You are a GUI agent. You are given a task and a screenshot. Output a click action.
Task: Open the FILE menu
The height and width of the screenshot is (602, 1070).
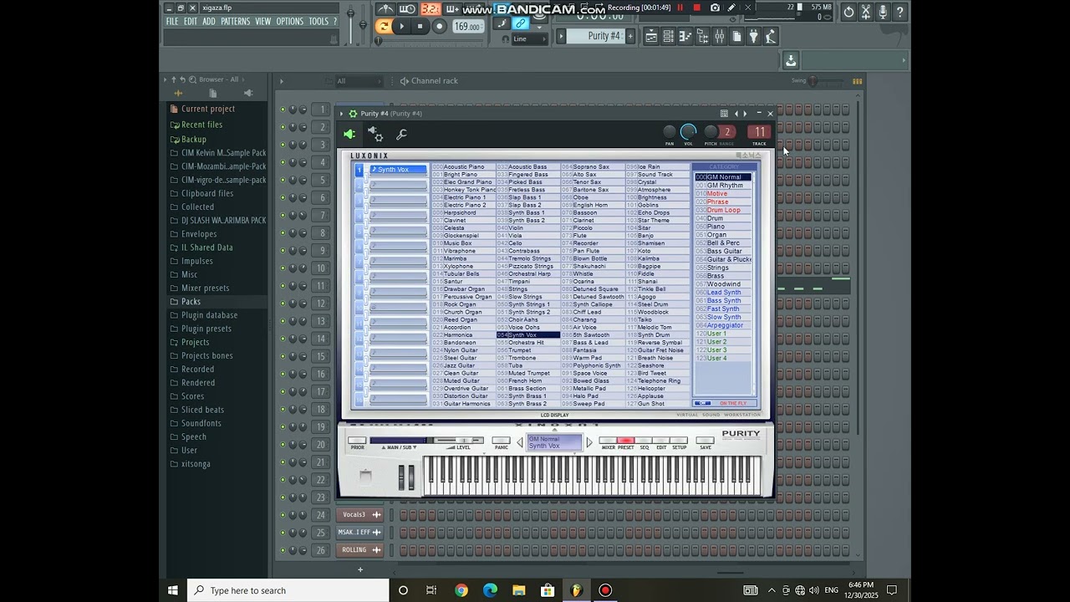(x=172, y=22)
